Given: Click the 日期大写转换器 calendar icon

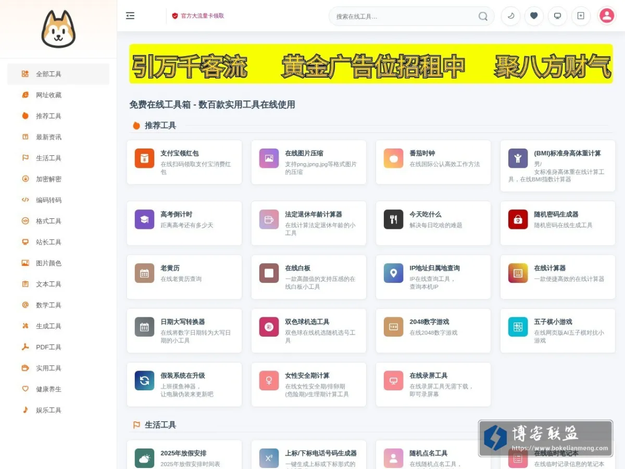Looking at the screenshot, I should (x=144, y=327).
